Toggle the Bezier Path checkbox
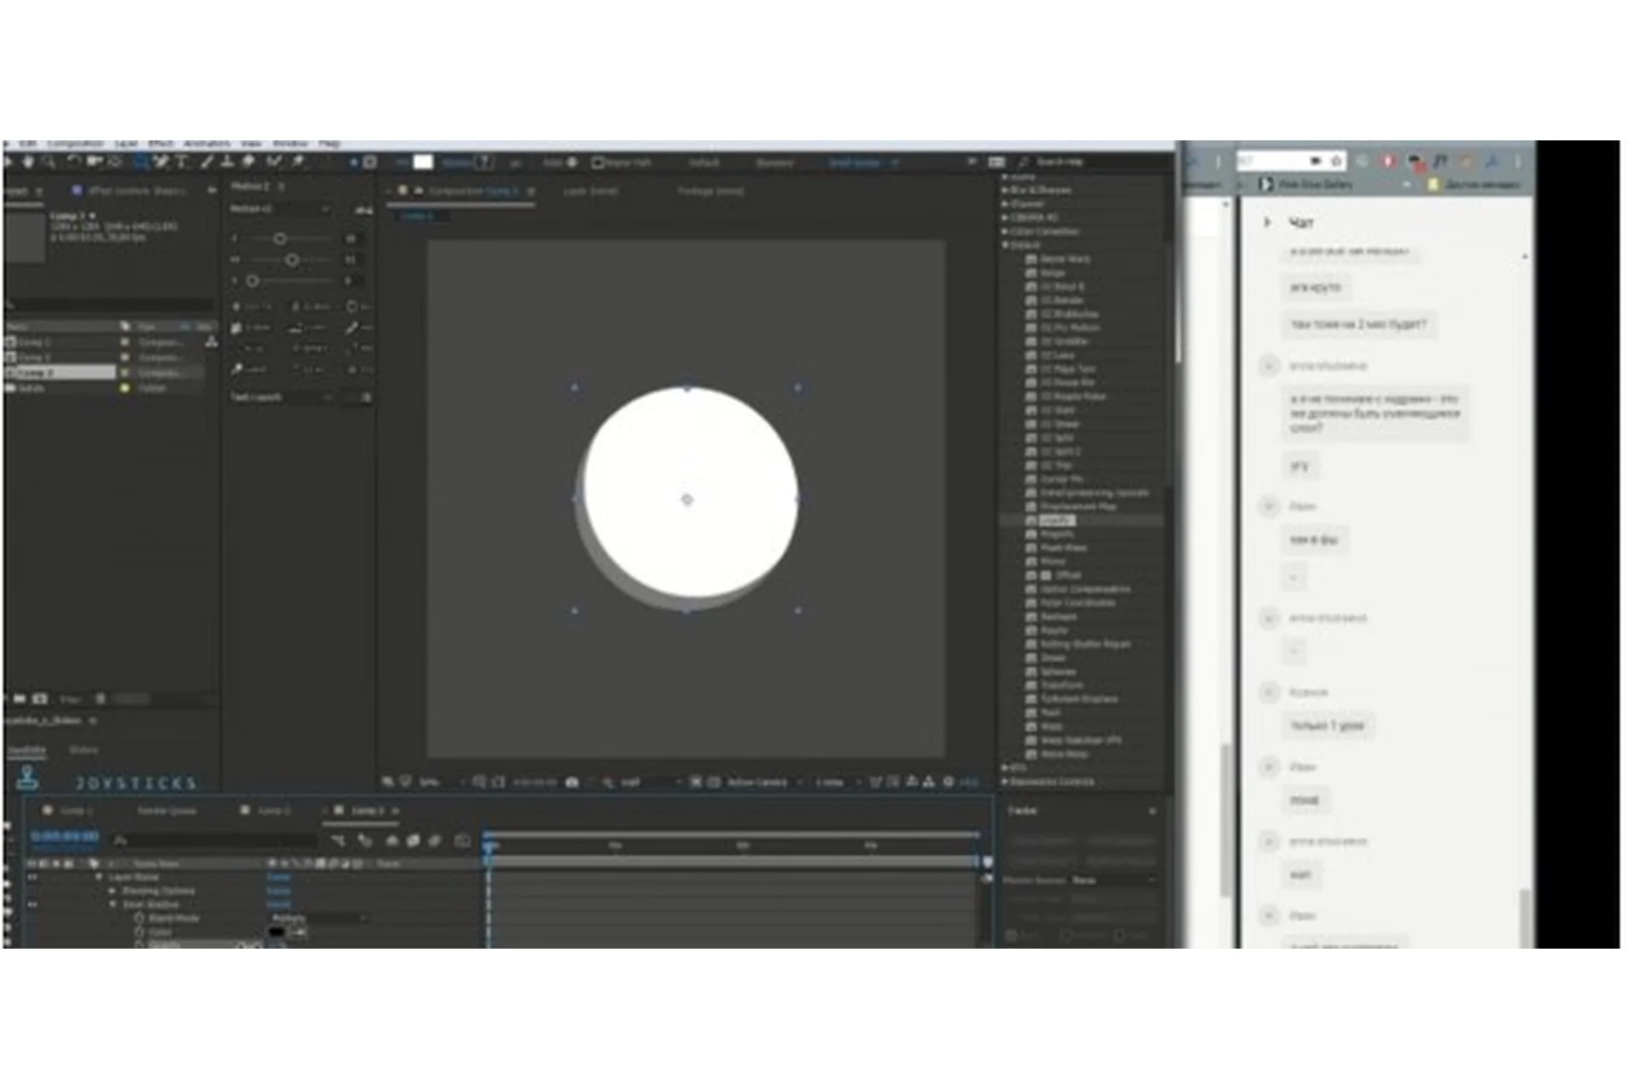1634x1089 pixels. click(x=597, y=162)
